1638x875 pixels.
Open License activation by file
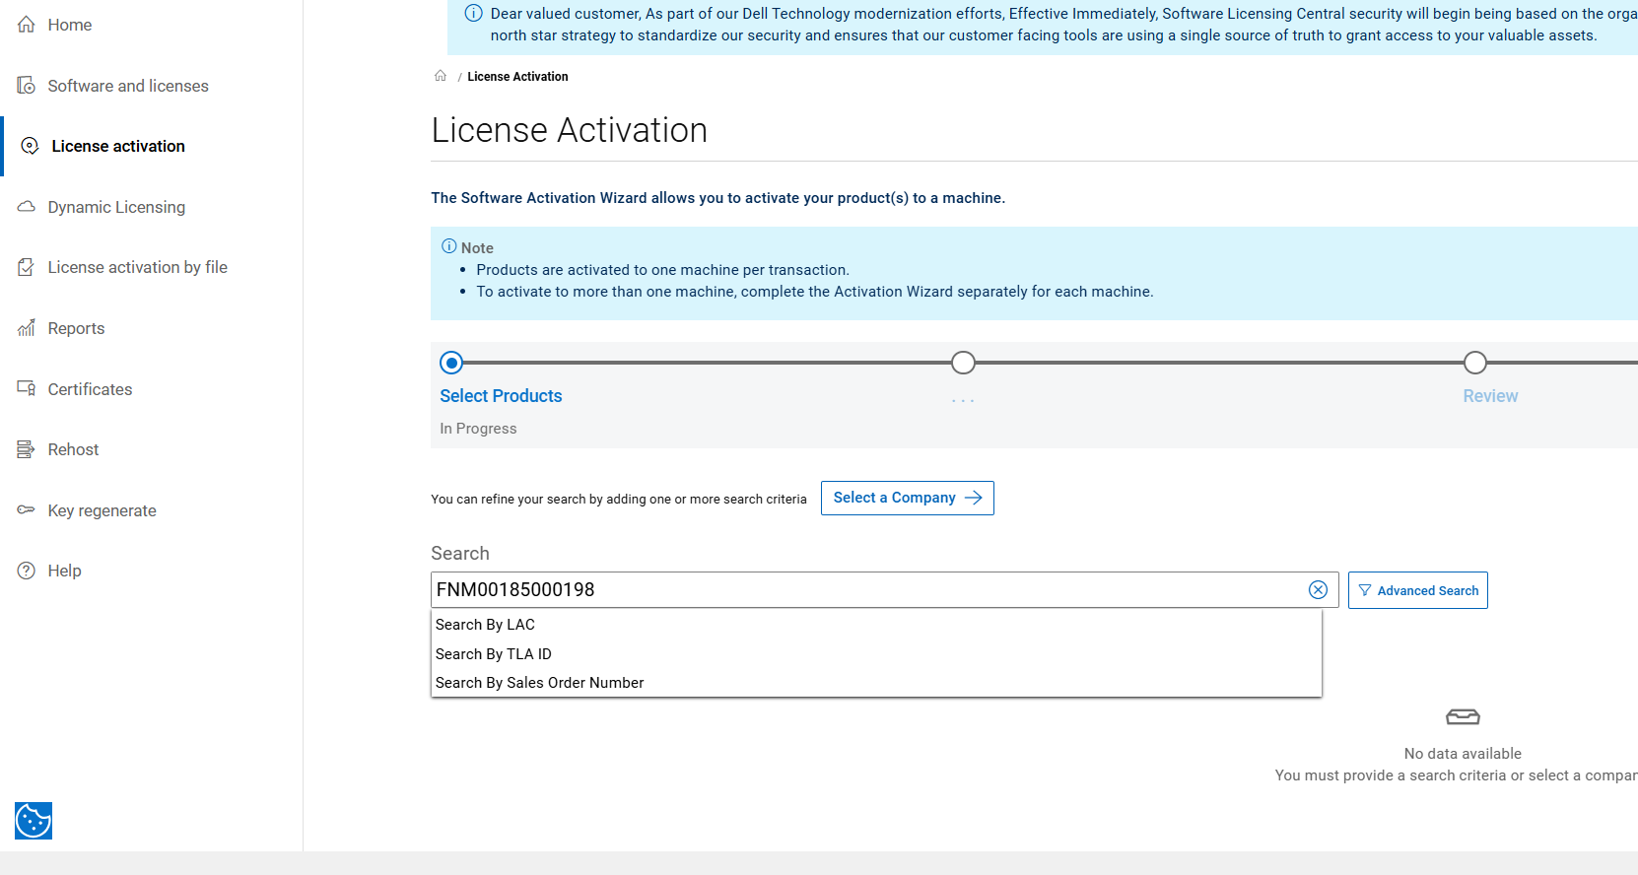coord(138,267)
